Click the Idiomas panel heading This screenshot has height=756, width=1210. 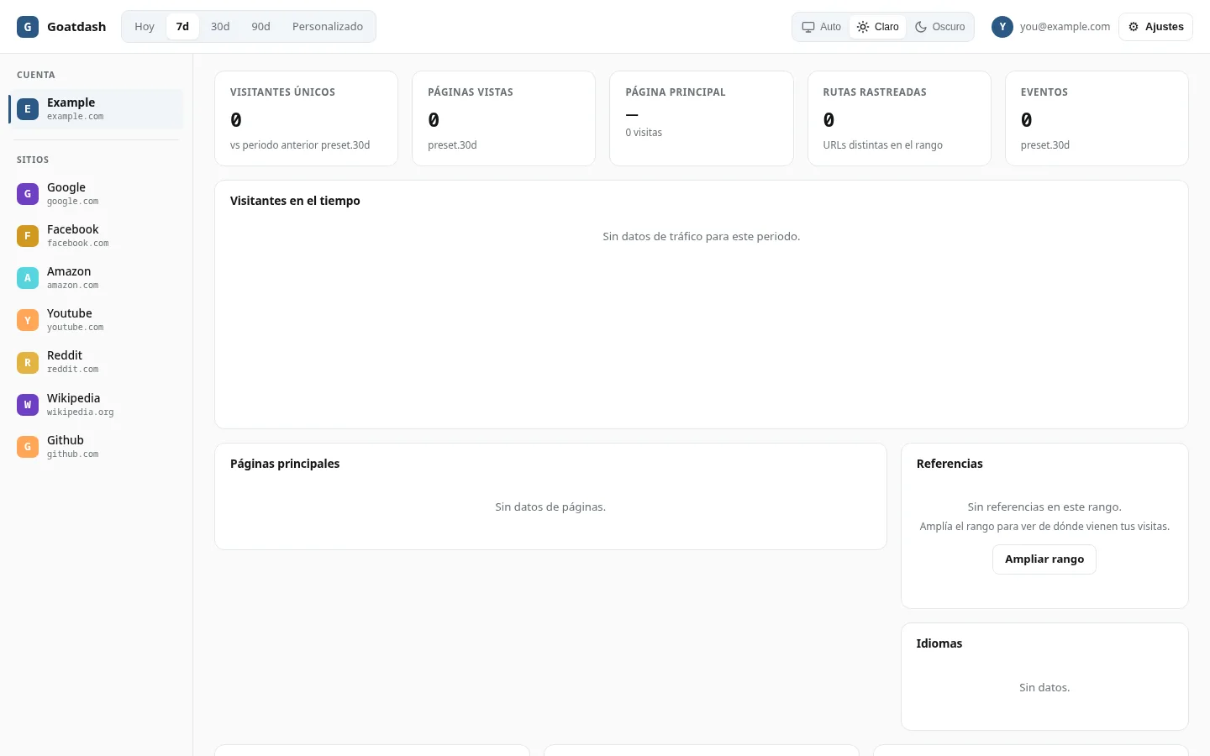click(x=939, y=643)
